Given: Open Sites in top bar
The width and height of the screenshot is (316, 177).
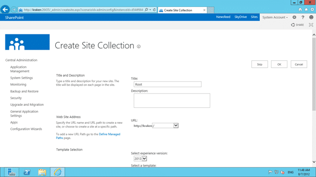Looking at the screenshot, I should point(254,17).
